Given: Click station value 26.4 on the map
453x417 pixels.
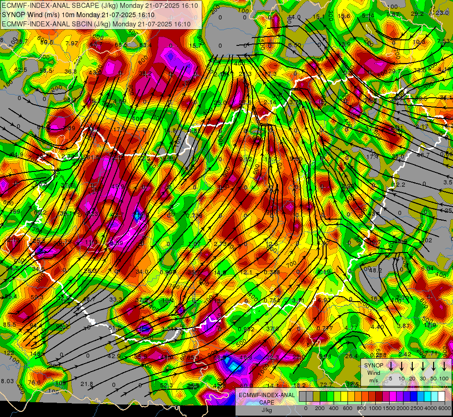Looking at the screenshot, I should (351, 356).
